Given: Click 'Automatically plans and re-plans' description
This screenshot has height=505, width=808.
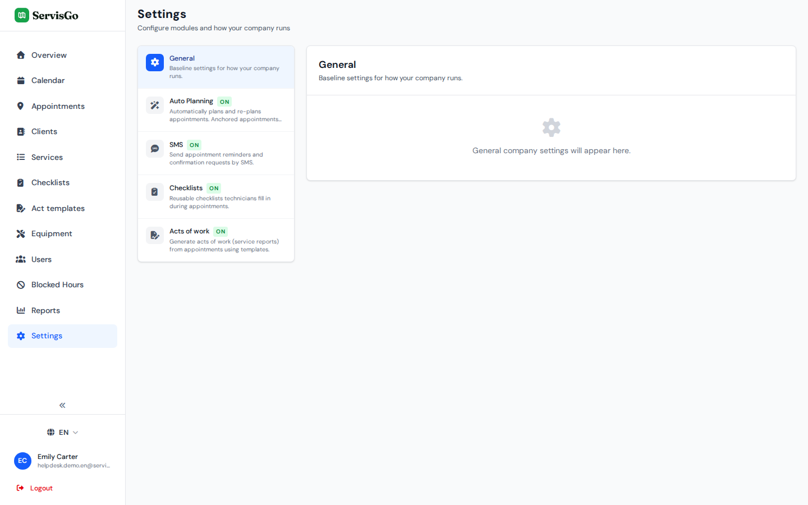Looking at the screenshot, I should [226, 116].
